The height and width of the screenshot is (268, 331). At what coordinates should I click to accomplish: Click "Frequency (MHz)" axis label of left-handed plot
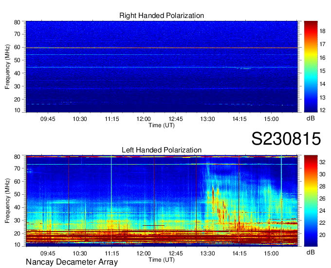click(7, 201)
